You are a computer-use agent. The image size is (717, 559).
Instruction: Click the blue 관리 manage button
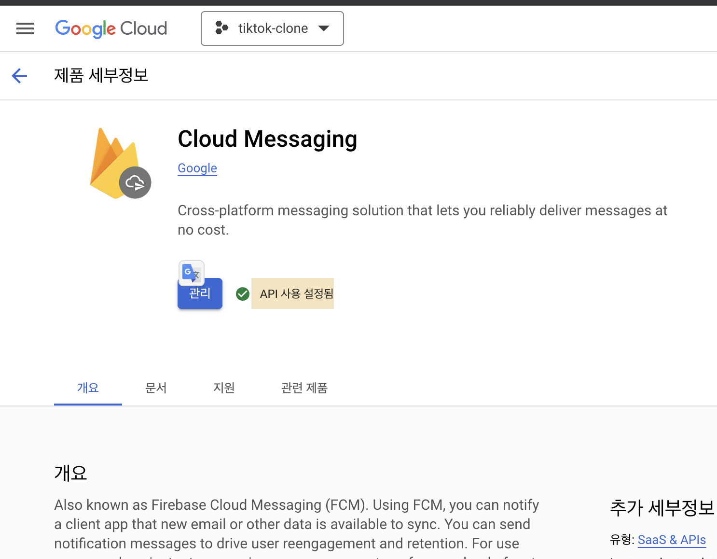pyautogui.click(x=200, y=293)
